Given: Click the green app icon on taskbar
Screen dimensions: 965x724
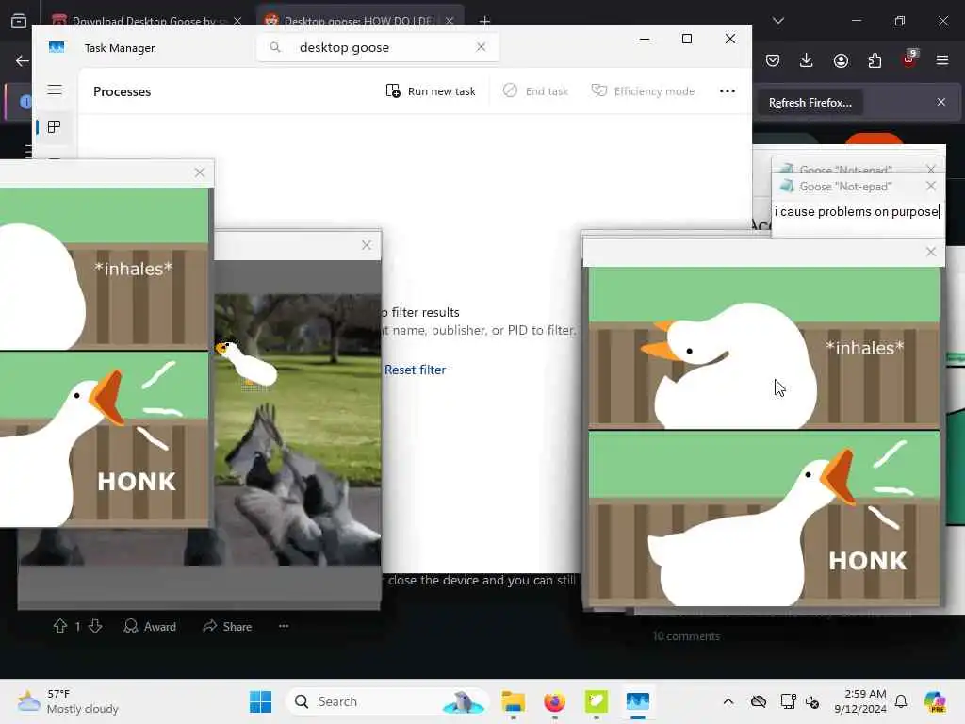Looking at the screenshot, I should tap(596, 701).
